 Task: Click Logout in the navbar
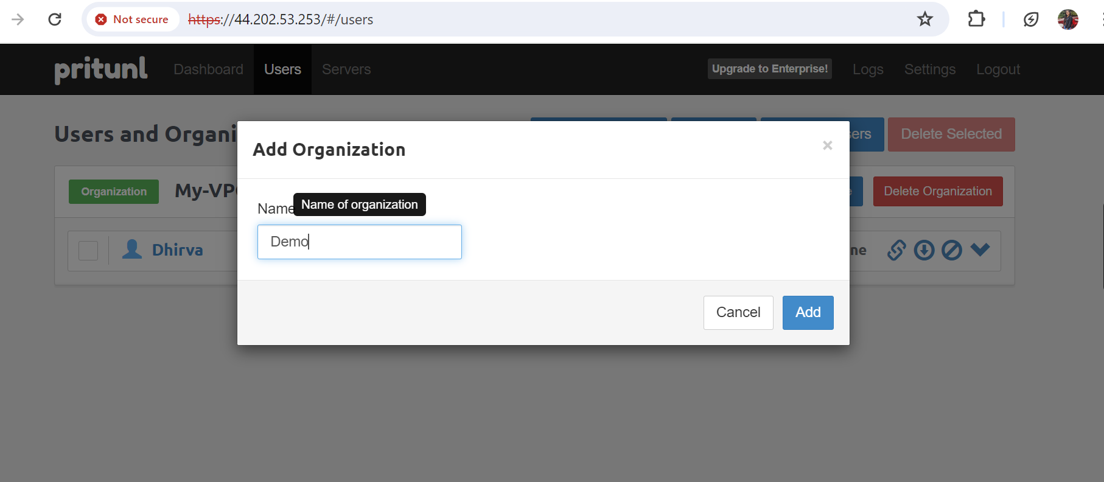point(998,69)
